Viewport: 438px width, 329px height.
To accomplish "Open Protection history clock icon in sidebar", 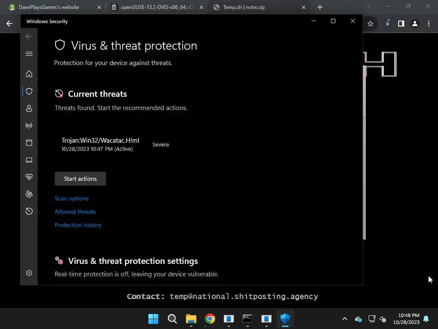I will point(29,211).
